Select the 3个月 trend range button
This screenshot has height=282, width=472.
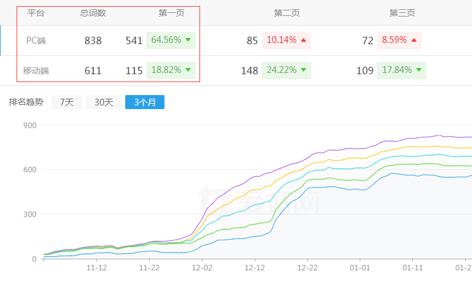(x=145, y=102)
